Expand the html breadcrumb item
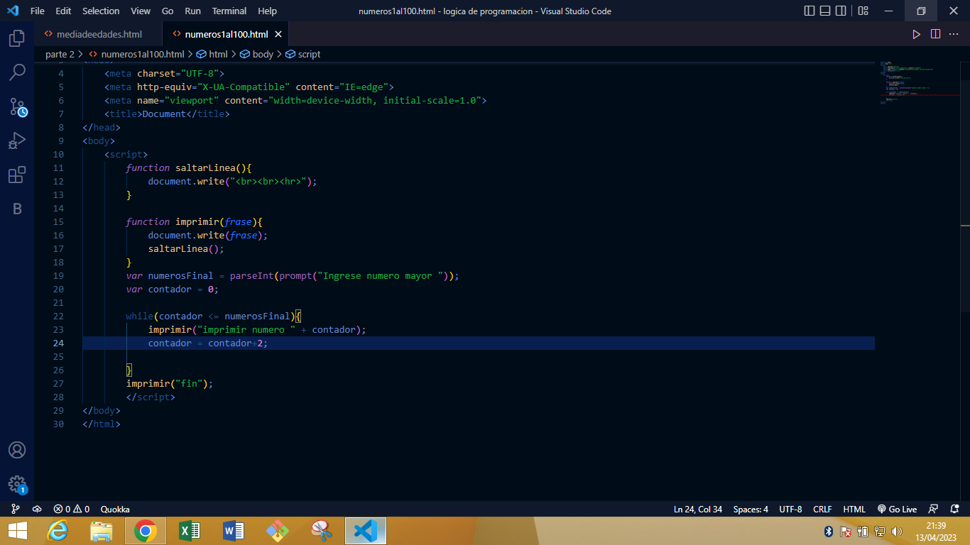The width and height of the screenshot is (970, 545). tap(212, 54)
